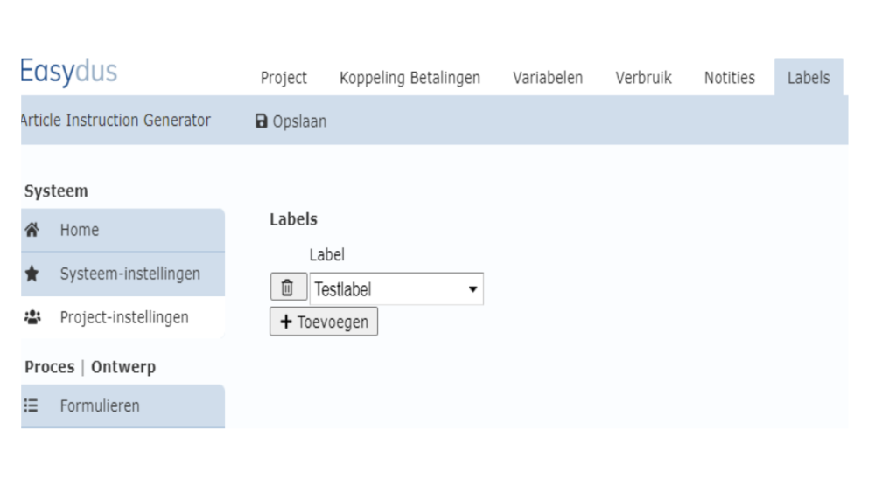
Task: Click the Systeem-instellingen star icon
Action: pos(32,274)
